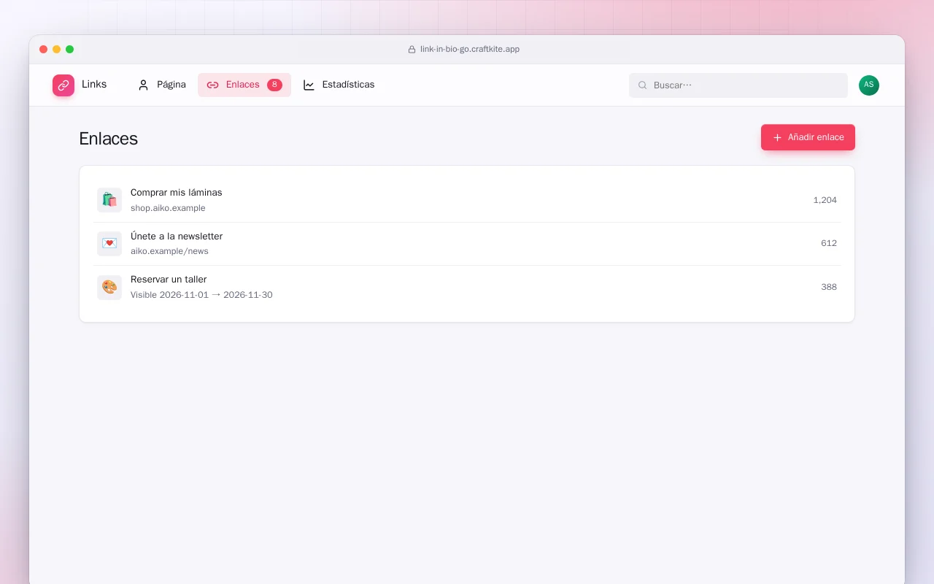Click the 1,204 click count
This screenshot has width=934, height=584.
coord(825,200)
